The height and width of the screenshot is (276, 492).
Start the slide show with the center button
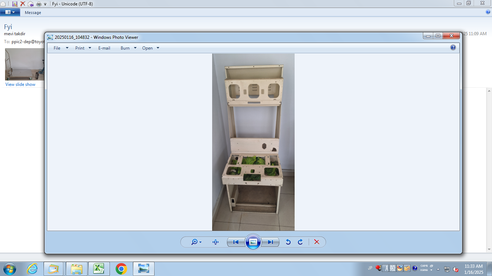[253, 242]
